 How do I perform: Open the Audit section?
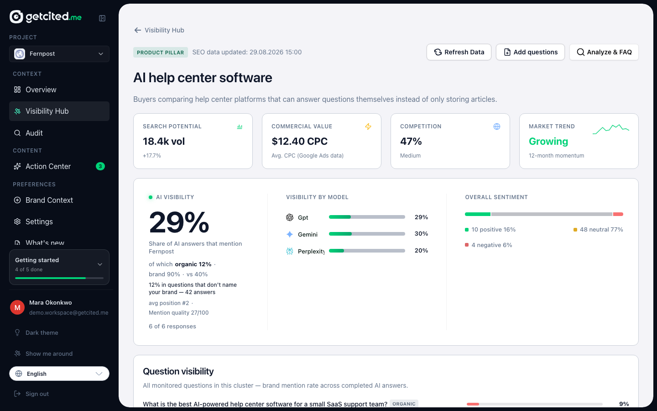[x=59, y=133]
